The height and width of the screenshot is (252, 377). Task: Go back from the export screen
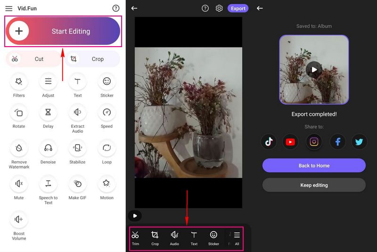tap(260, 8)
